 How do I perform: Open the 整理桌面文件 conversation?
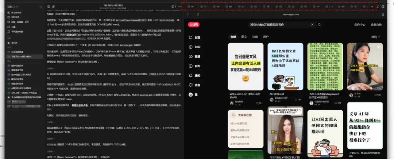tap(15, 70)
